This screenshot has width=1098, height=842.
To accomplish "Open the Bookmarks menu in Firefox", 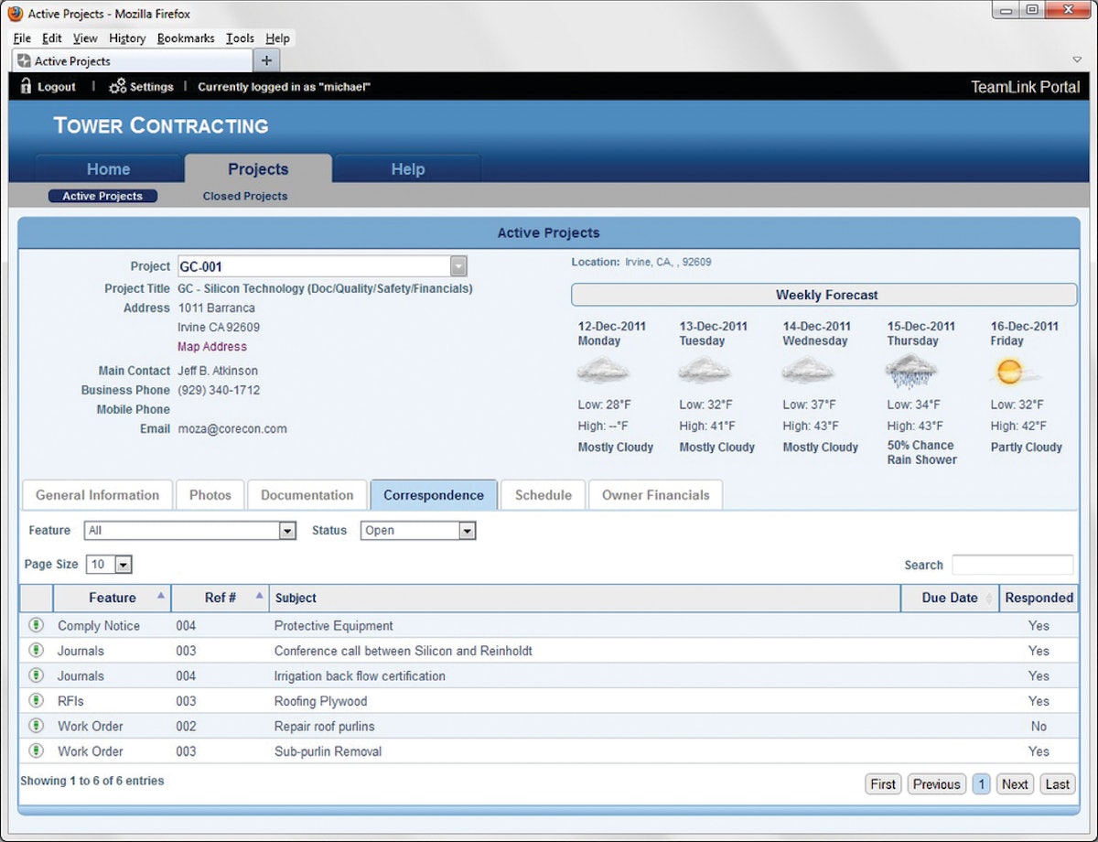I will click(186, 38).
